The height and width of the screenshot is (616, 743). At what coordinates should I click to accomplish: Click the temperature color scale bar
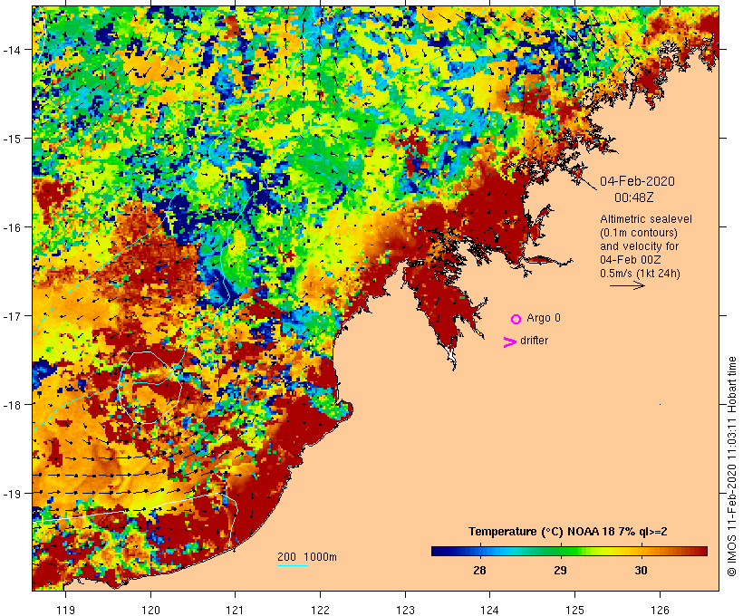569,551
